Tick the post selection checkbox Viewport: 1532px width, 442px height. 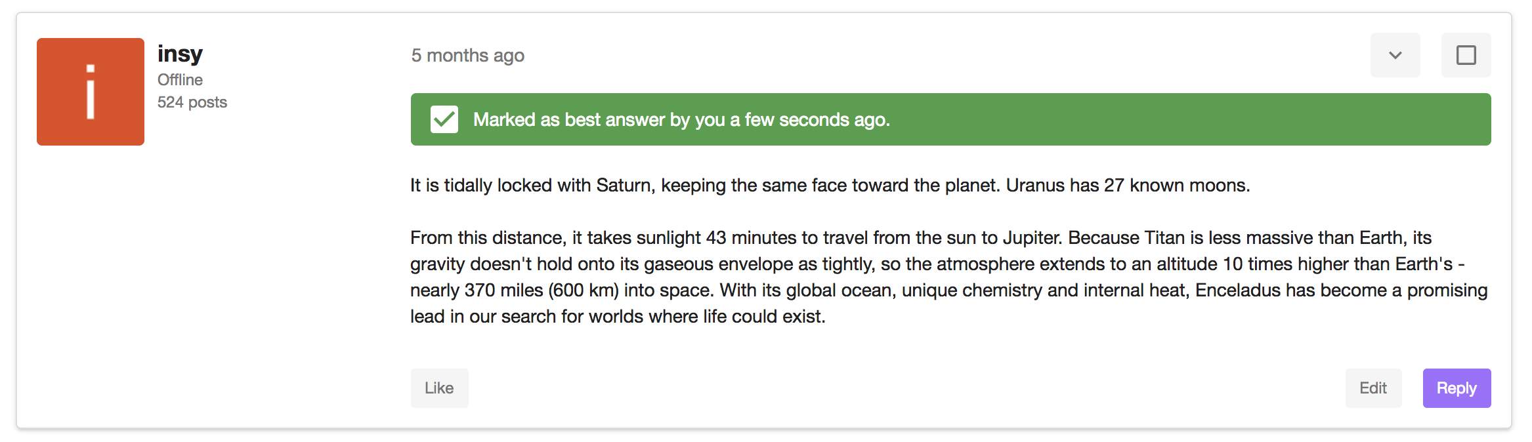click(1466, 55)
